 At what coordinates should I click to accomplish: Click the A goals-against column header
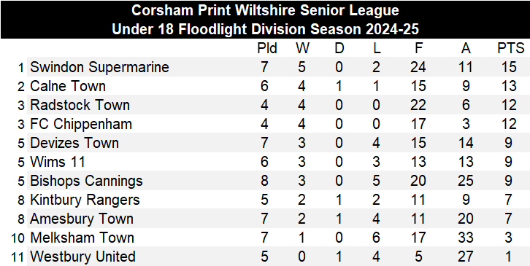click(466, 49)
